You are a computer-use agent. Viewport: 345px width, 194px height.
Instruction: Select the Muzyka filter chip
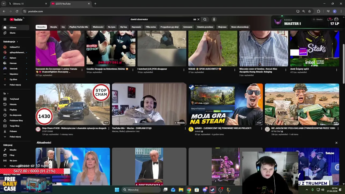coord(54,27)
